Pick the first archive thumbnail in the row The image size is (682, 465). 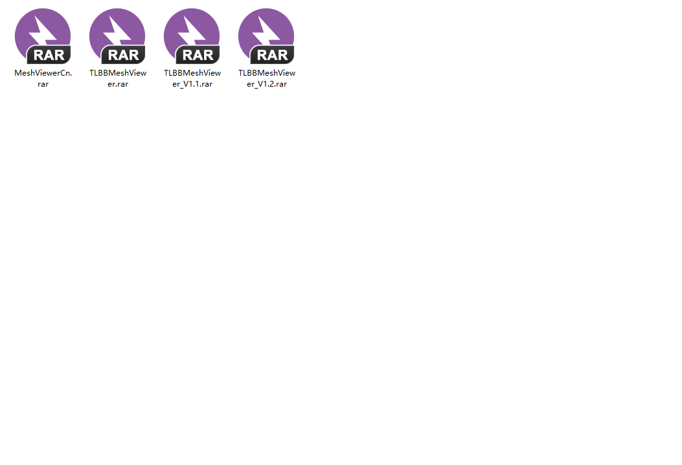pyautogui.click(x=43, y=36)
